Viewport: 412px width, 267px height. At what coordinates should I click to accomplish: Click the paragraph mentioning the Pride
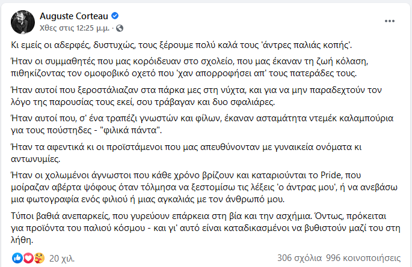pyautogui.click(x=180, y=188)
